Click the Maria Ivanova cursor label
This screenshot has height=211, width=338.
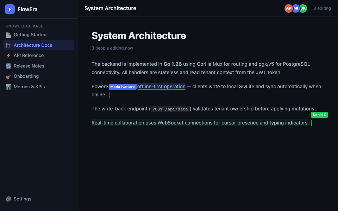(123, 87)
